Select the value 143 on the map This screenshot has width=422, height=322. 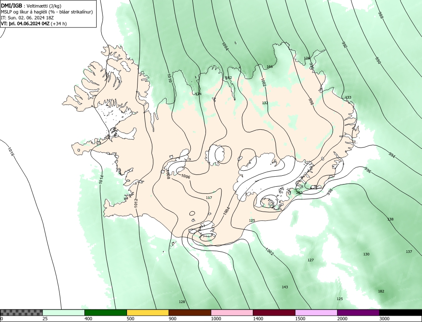click(285, 287)
